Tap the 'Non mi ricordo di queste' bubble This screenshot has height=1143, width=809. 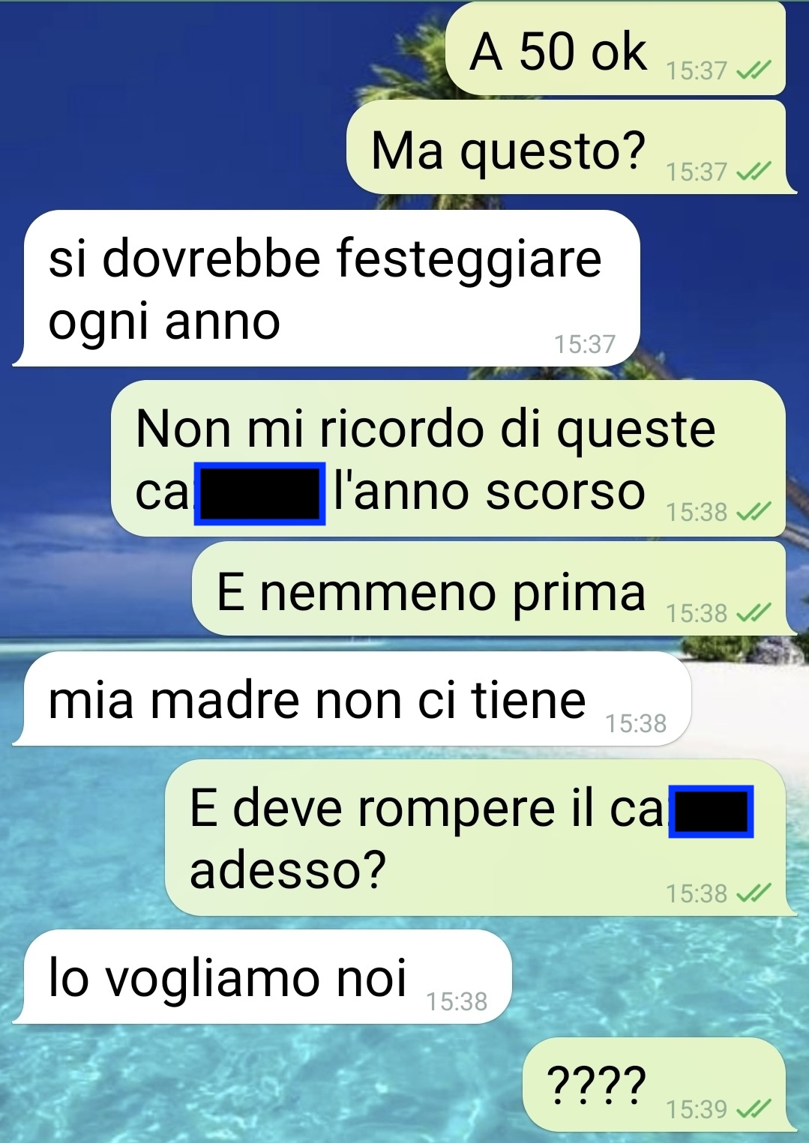(x=448, y=458)
